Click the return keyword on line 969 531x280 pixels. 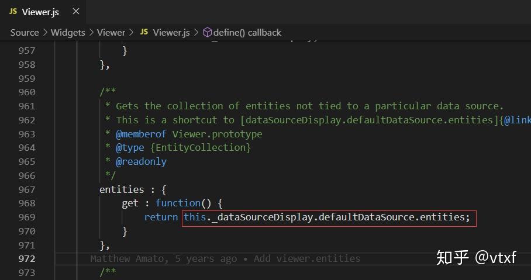[161, 217]
